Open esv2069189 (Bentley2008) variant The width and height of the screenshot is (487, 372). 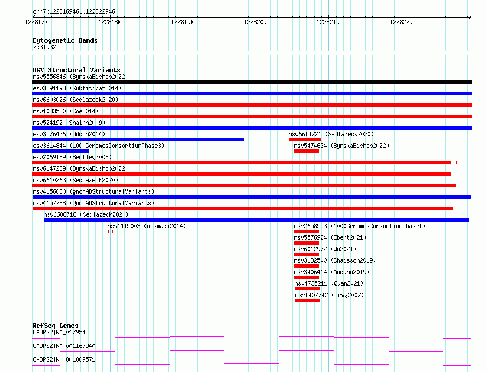72,157
